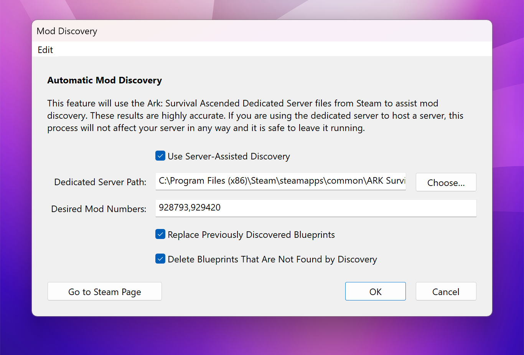The height and width of the screenshot is (355, 524).
Task: Uncheck the Use Server-Assisted Discovery checkbox
Action: [160, 156]
